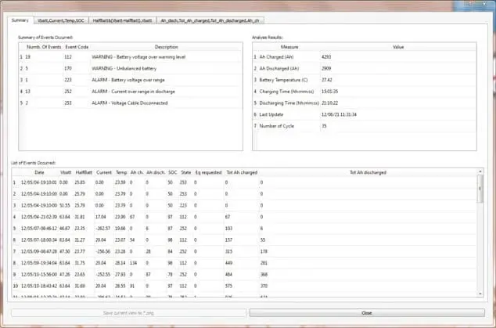This screenshot has width=496, height=328.
Task: Select event row dated 12/05/10-18:43:42
Action: 244,286
